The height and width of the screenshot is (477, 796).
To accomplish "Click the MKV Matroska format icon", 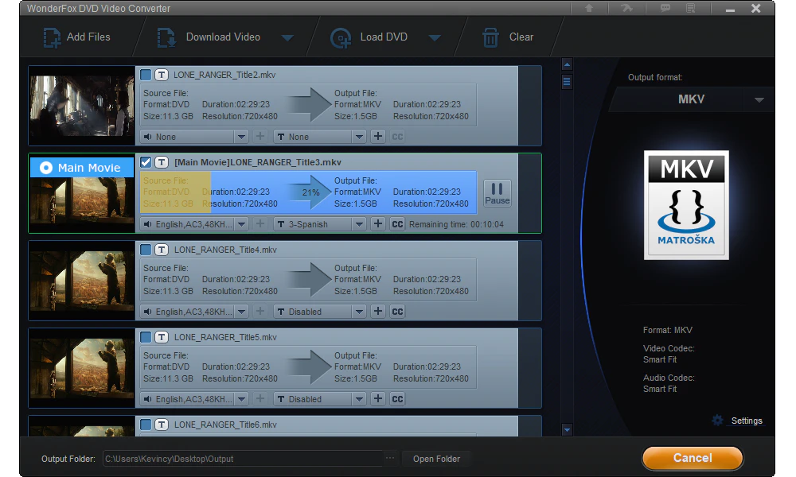I will pyautogui.click(x=686, y=205).
